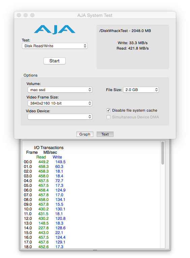
Task: Click write value 72.7 in frame 04.0
Action: pos(59,181)
